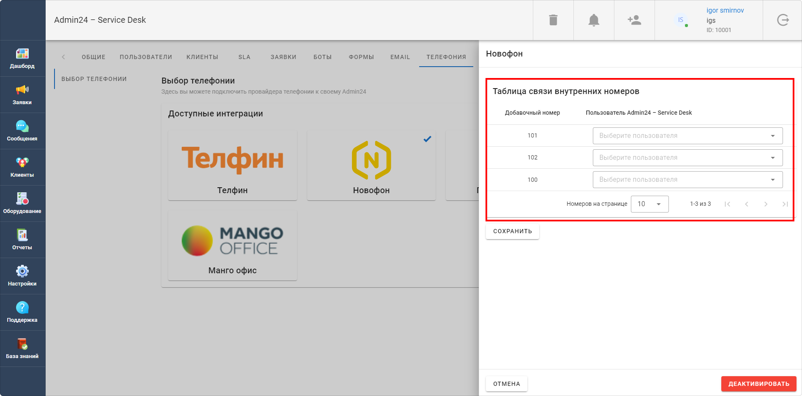The image size is (802, 396).
Task: Click the Добавочный номер column header
Action: 532,113
